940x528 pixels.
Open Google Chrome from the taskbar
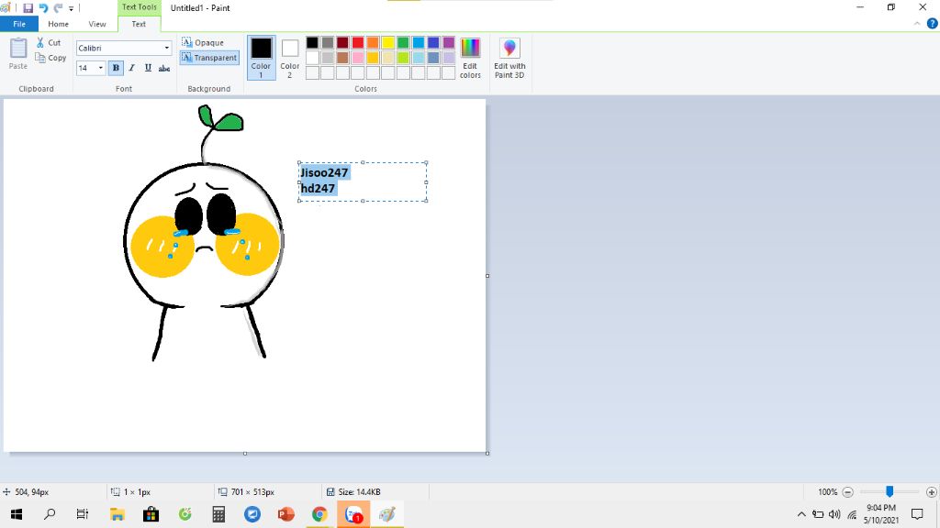[x=319, y=514]
